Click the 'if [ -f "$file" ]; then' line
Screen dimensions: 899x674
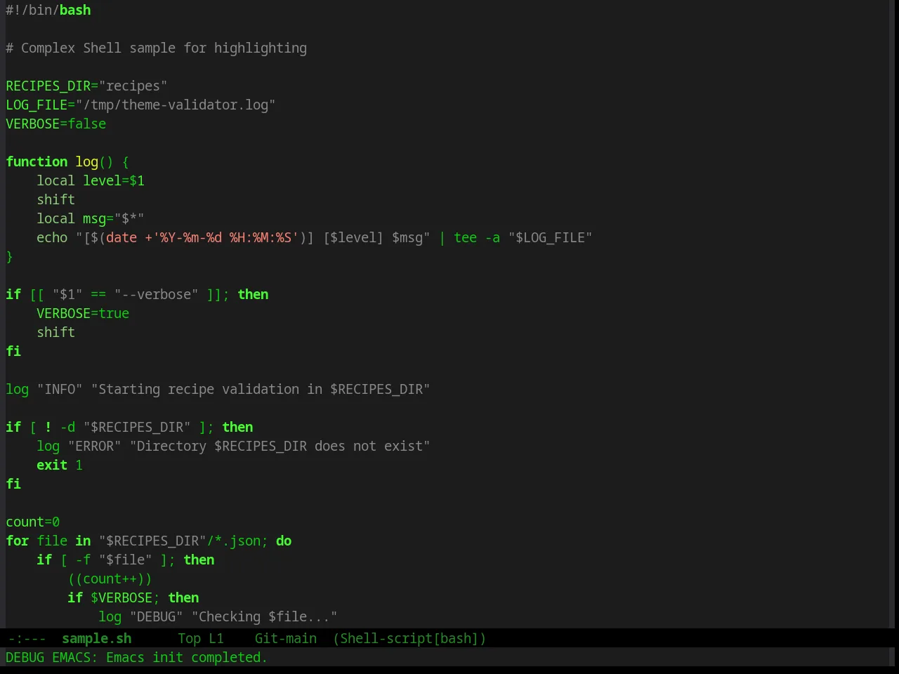tap(126, 560)
